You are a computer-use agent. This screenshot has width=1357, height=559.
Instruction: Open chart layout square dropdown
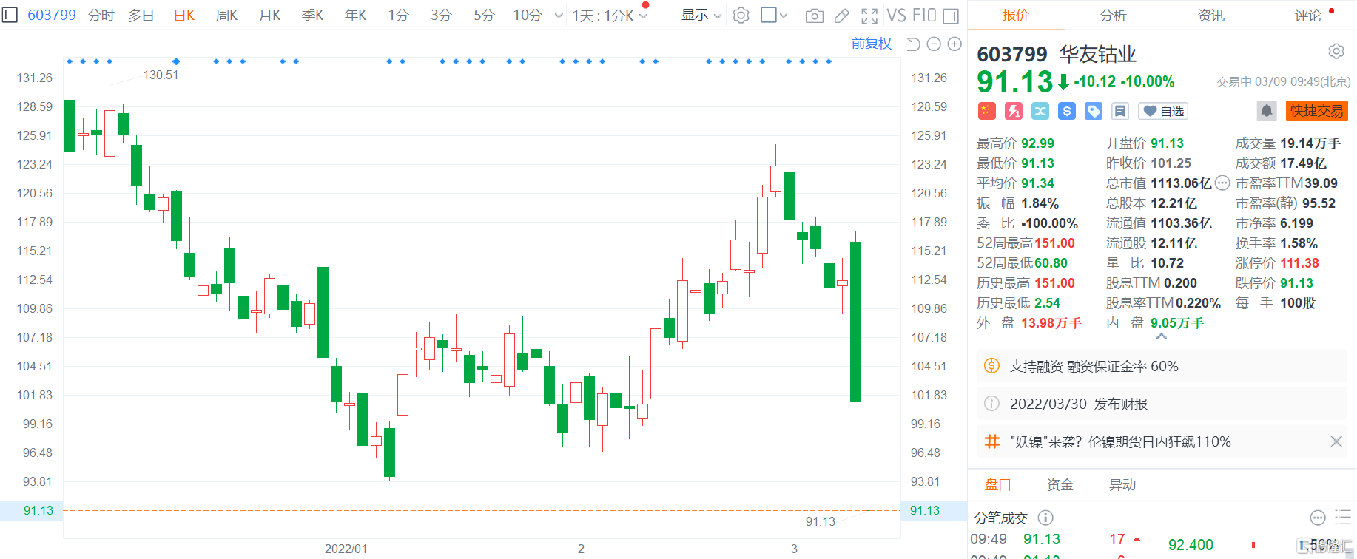(774, 16)
